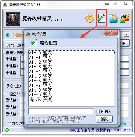Click the hero portrait image
135x137 pixels.
[13, 19]
